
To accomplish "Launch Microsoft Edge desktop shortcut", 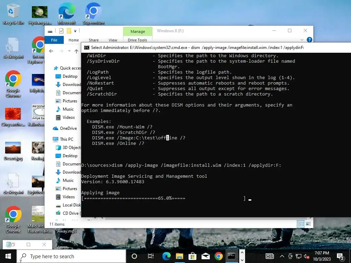I will click(x=66, y=14).
